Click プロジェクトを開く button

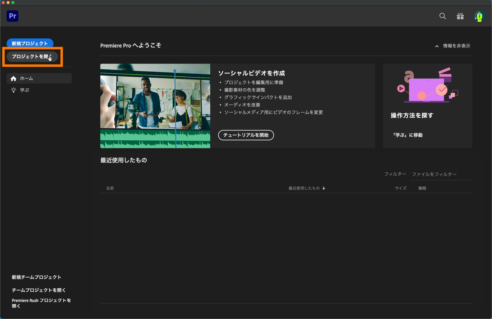(32, 57)
